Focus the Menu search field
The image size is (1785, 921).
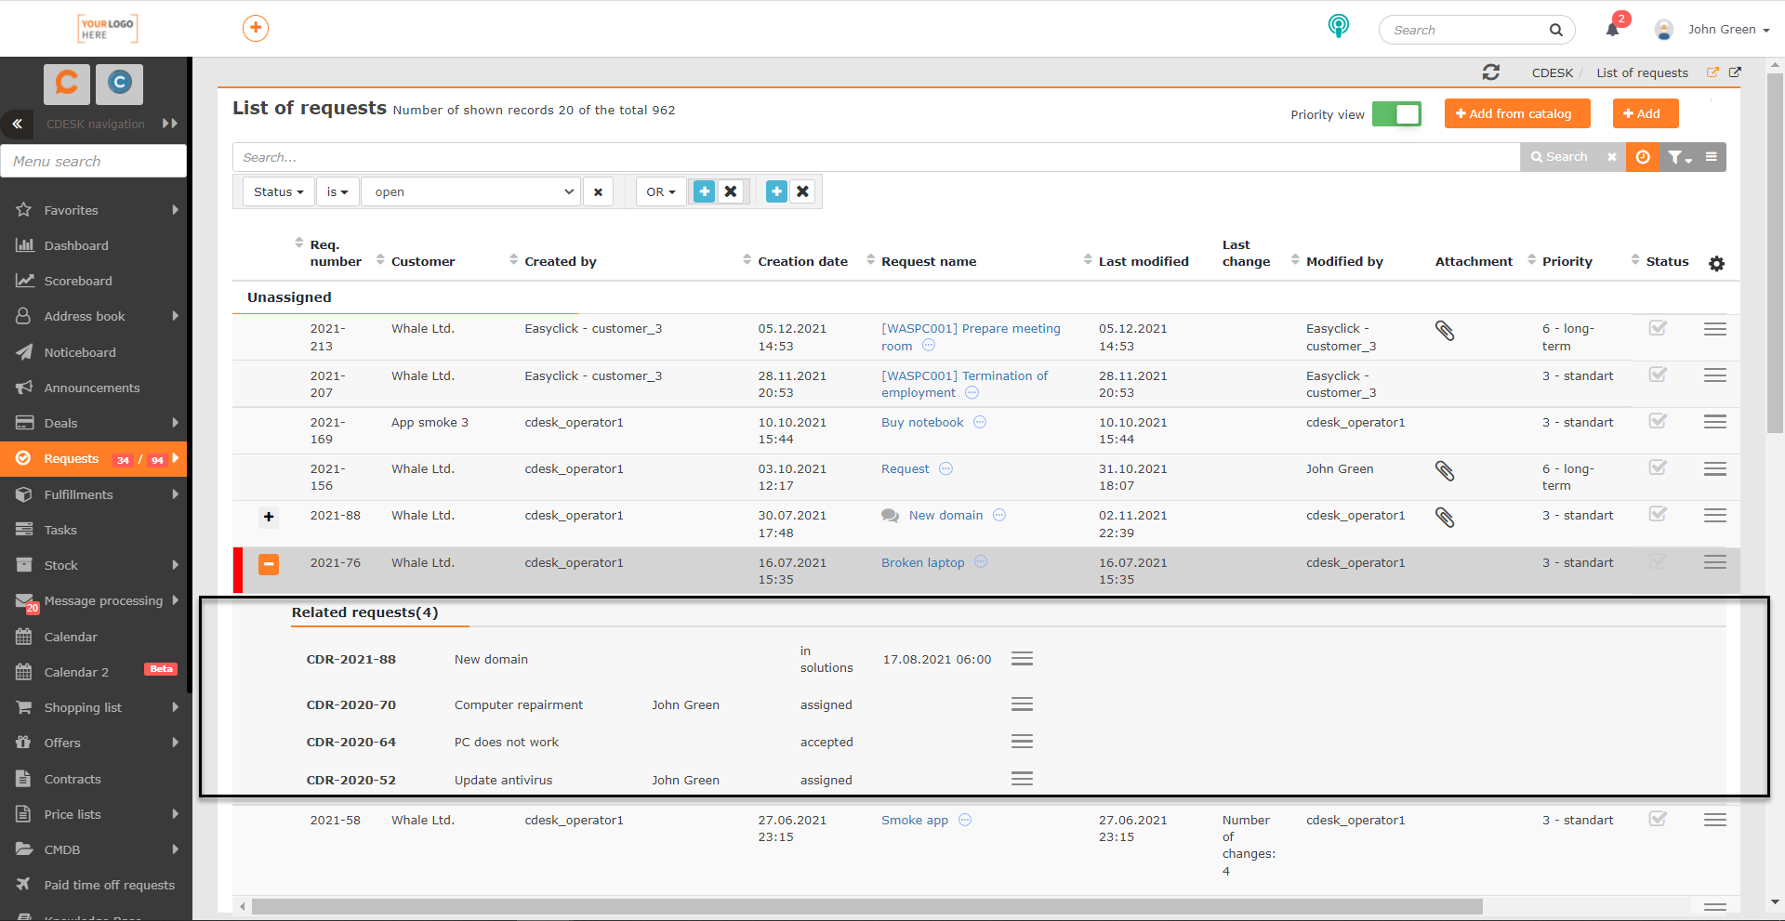pos(93,161)
